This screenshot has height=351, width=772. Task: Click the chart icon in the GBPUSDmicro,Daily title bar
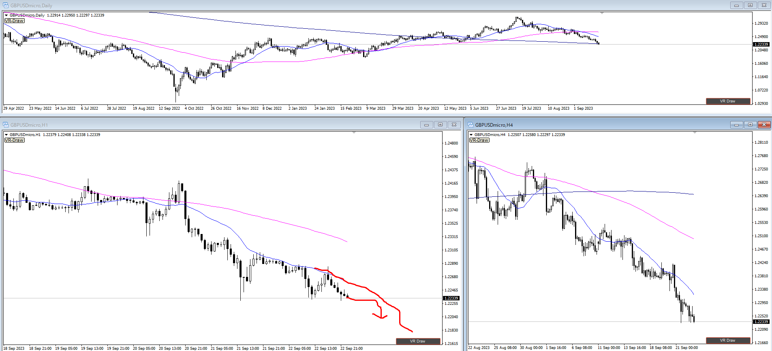click(6, 5)
